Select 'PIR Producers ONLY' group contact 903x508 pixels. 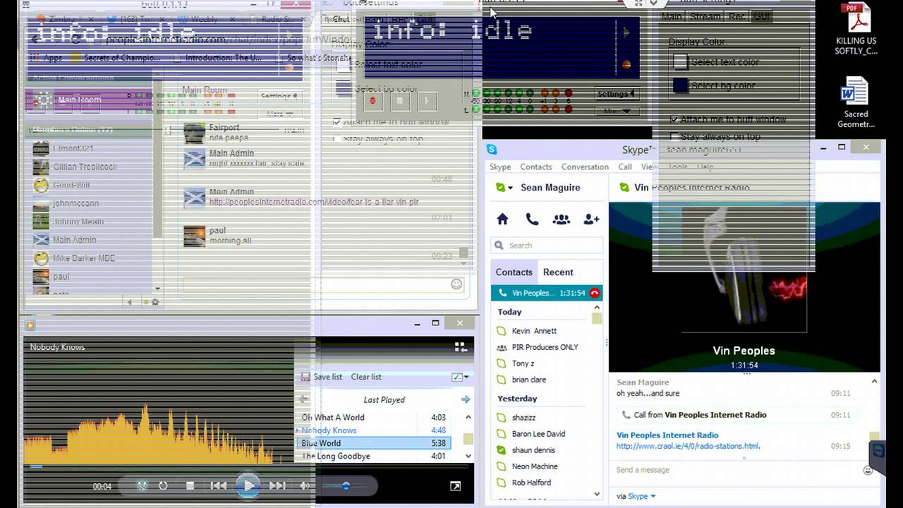pos(544,347)
